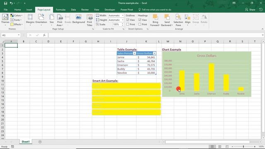Viewport: 265px width, 149px height.
Task: Select all cells corner button
Action: point(2,41)
